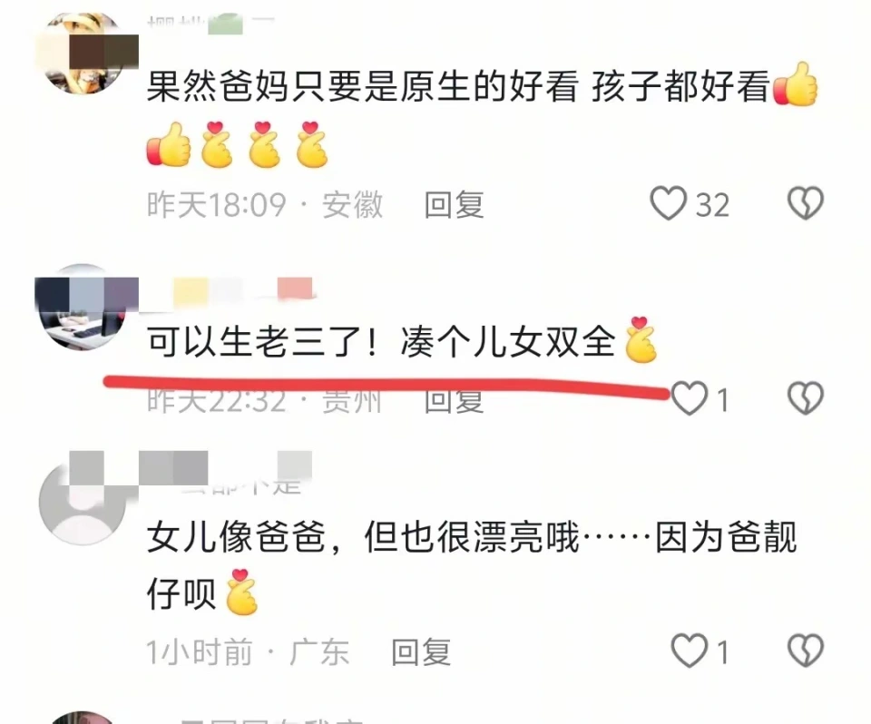Reply to the Anhui comment
The width and height of the screenshot is (871, 724).
[454, 204]
